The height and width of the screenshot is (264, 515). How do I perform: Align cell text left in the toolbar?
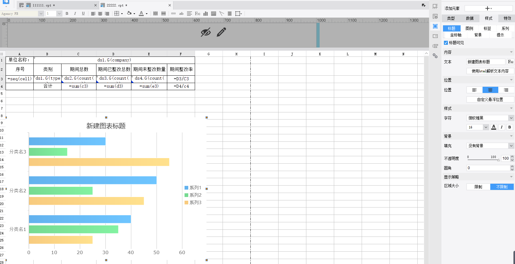(x=93, y=14)
